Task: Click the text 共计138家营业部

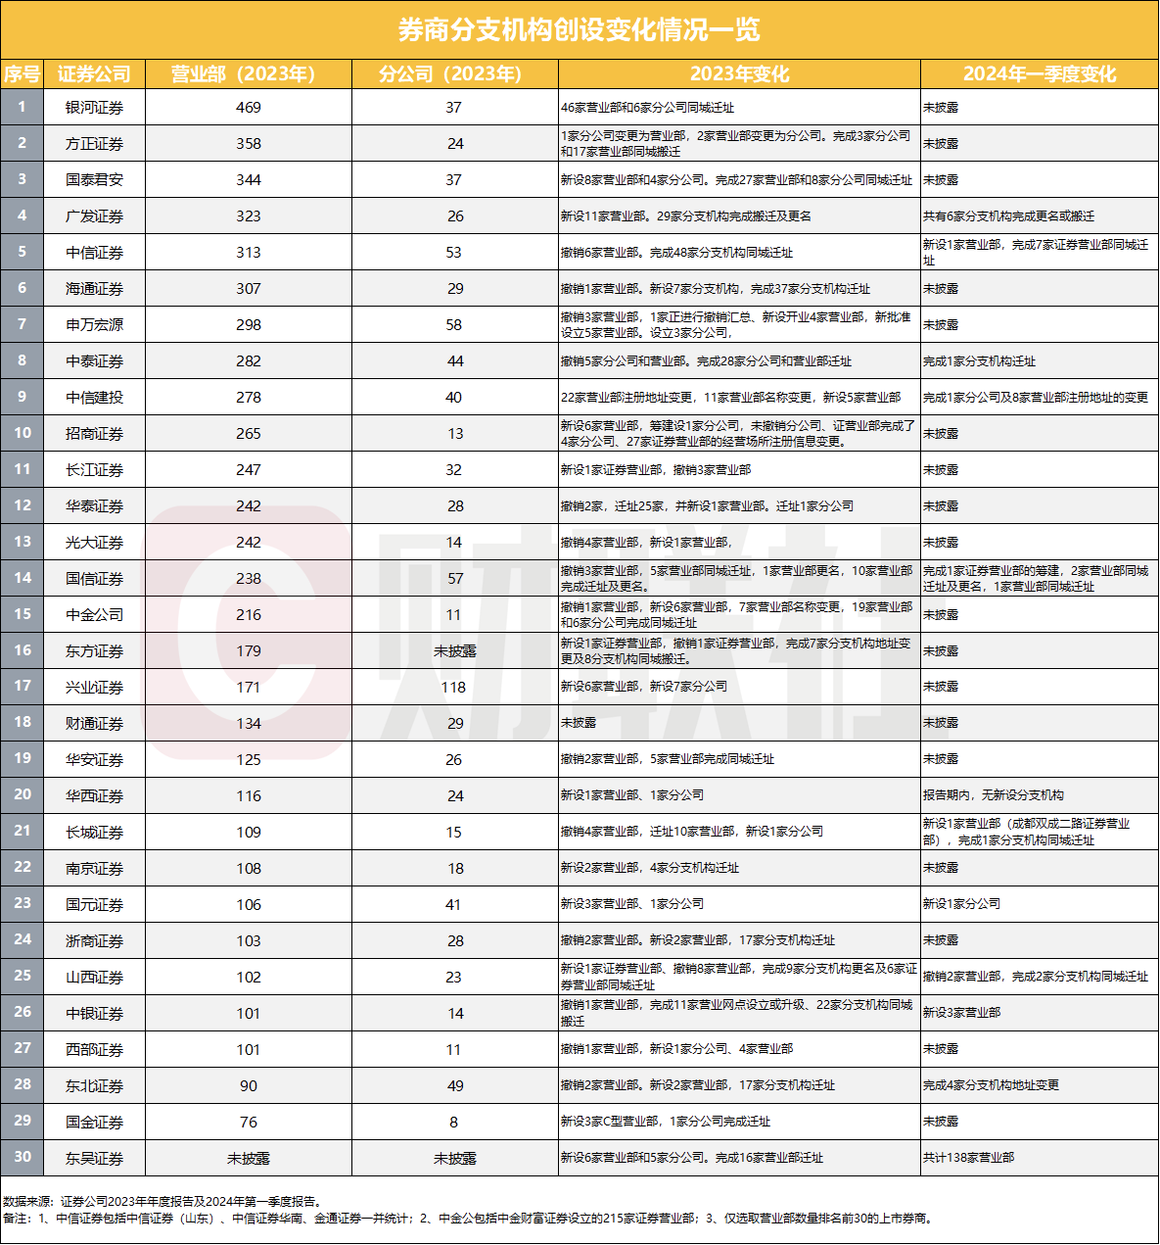Action: (x=968, y=1158)
